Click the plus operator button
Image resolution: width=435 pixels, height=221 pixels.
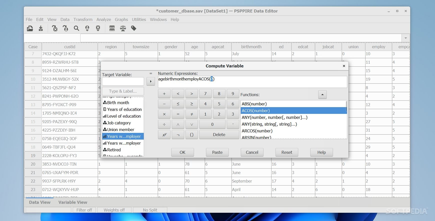(164, 94)
